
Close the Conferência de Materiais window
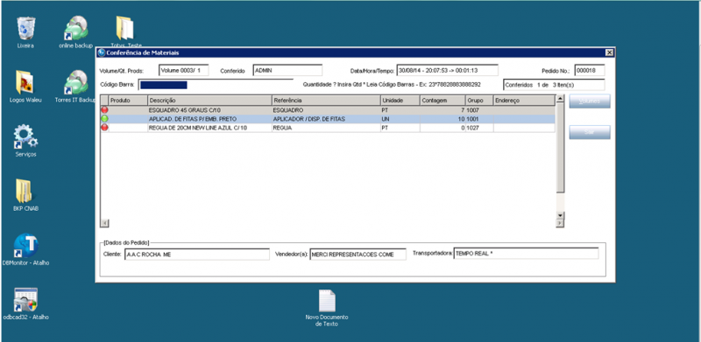point(609,52)
